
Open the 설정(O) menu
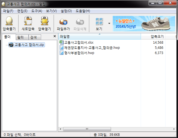tap(66, 11)
